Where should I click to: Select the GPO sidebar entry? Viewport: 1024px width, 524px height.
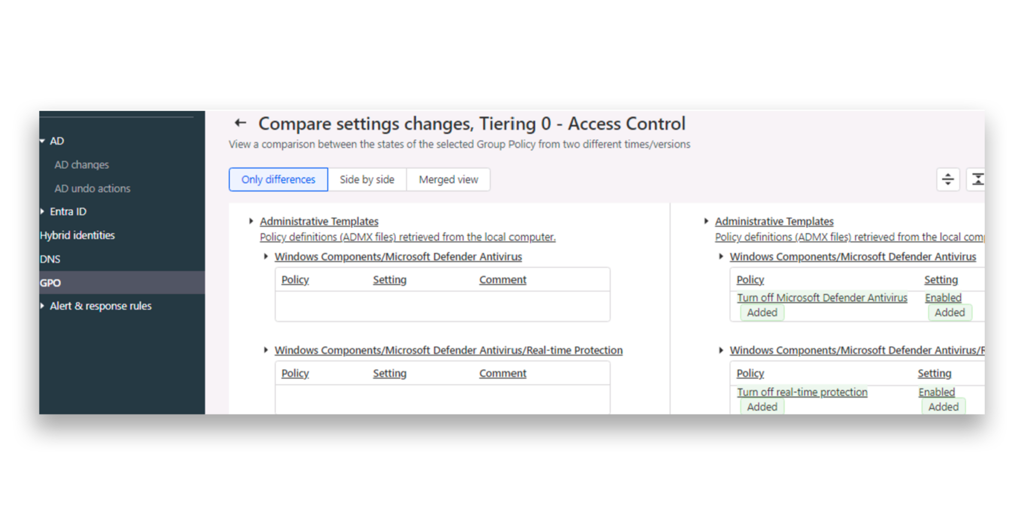[50, 282]
